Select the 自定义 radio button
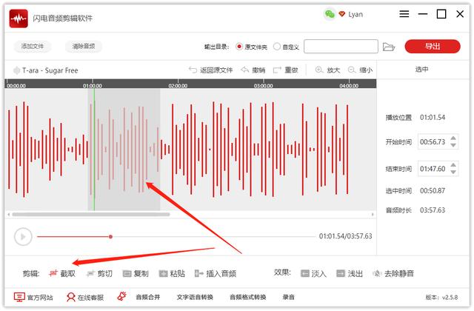Viewport: 474px width, 311px height. [x=276, y=47]
